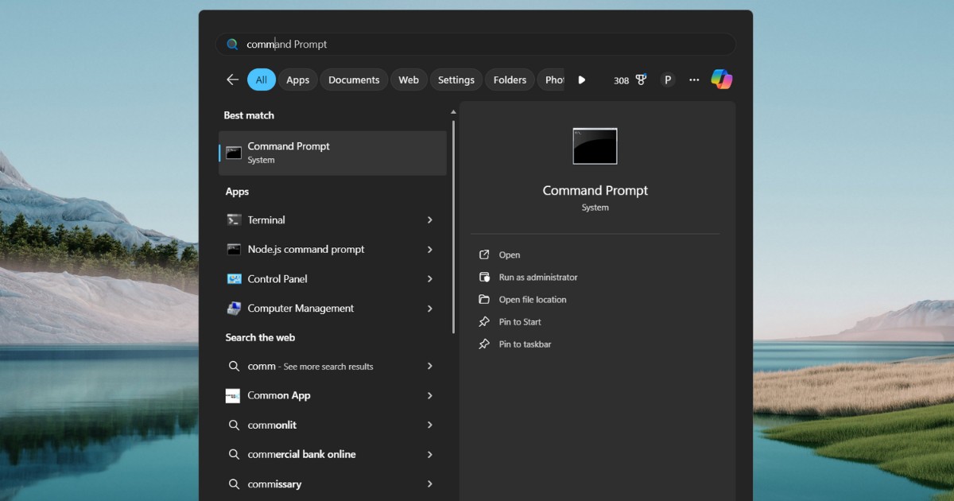Screen dimensions: 954x501
Task: Click the Pin to taskbar option
Action: 525,344
